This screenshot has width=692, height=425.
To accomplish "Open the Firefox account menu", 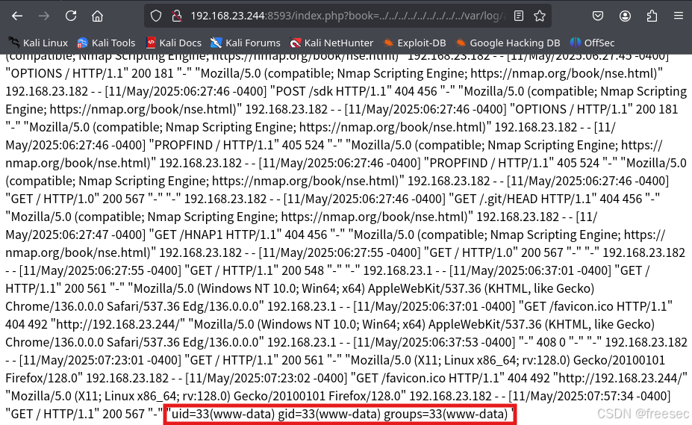I will pyautogui.click(x=625, y=16).
